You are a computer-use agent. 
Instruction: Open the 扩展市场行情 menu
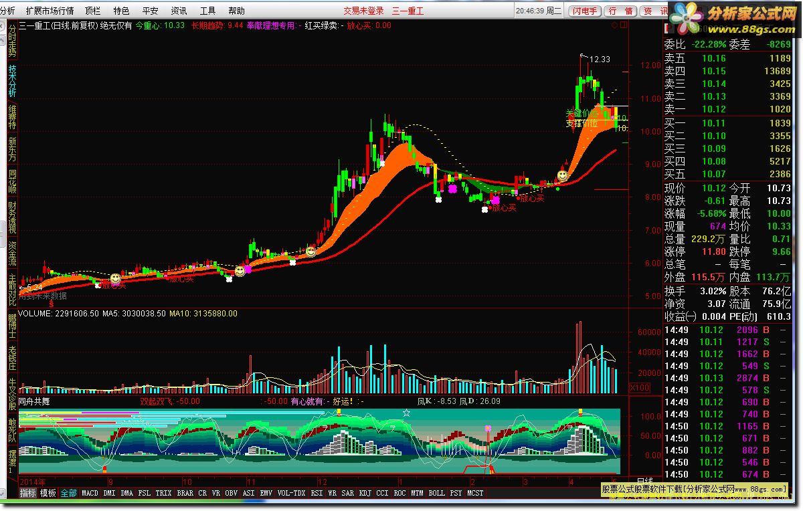(x=50, y=11)
